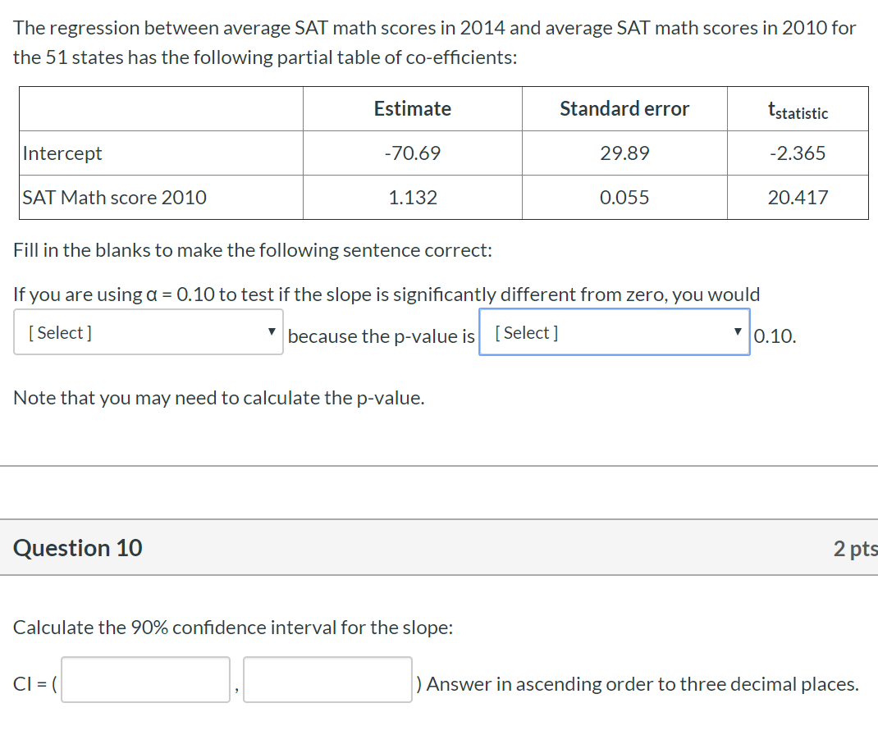Screen dimensions: 878x735
Task: Open the first [Select] dropdown
Action: [148, 331]
